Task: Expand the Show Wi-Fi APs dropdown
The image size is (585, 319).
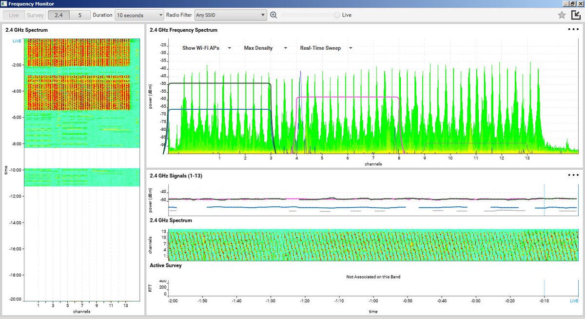Action: (207, 48)
